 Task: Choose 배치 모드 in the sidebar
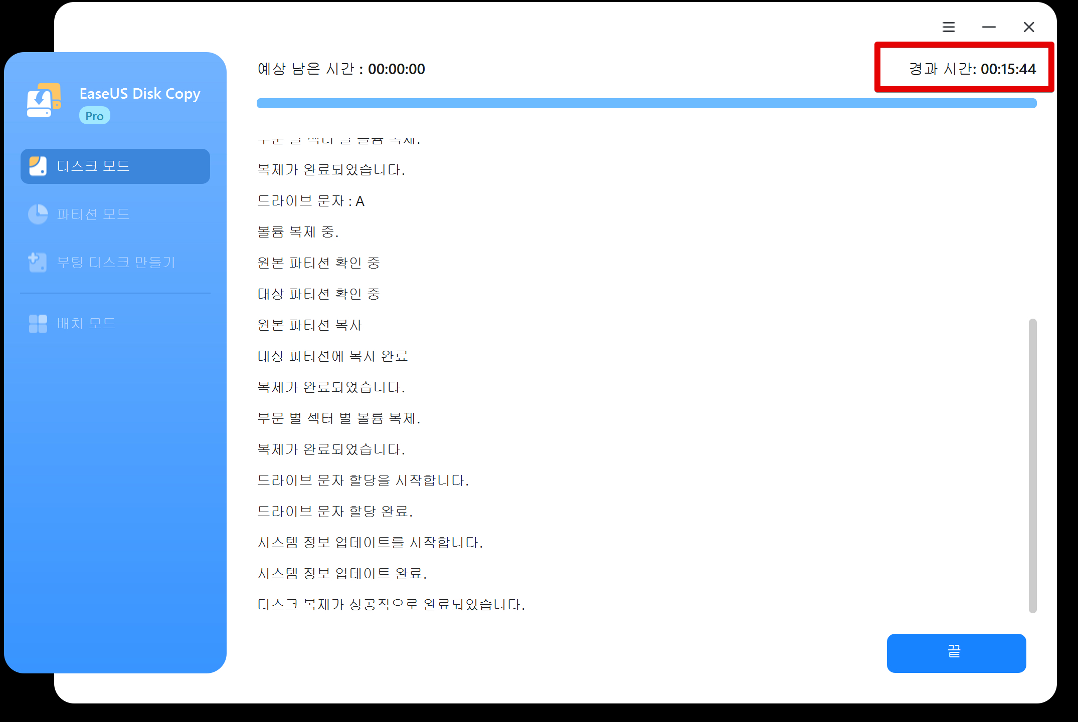tap(86, 324)
